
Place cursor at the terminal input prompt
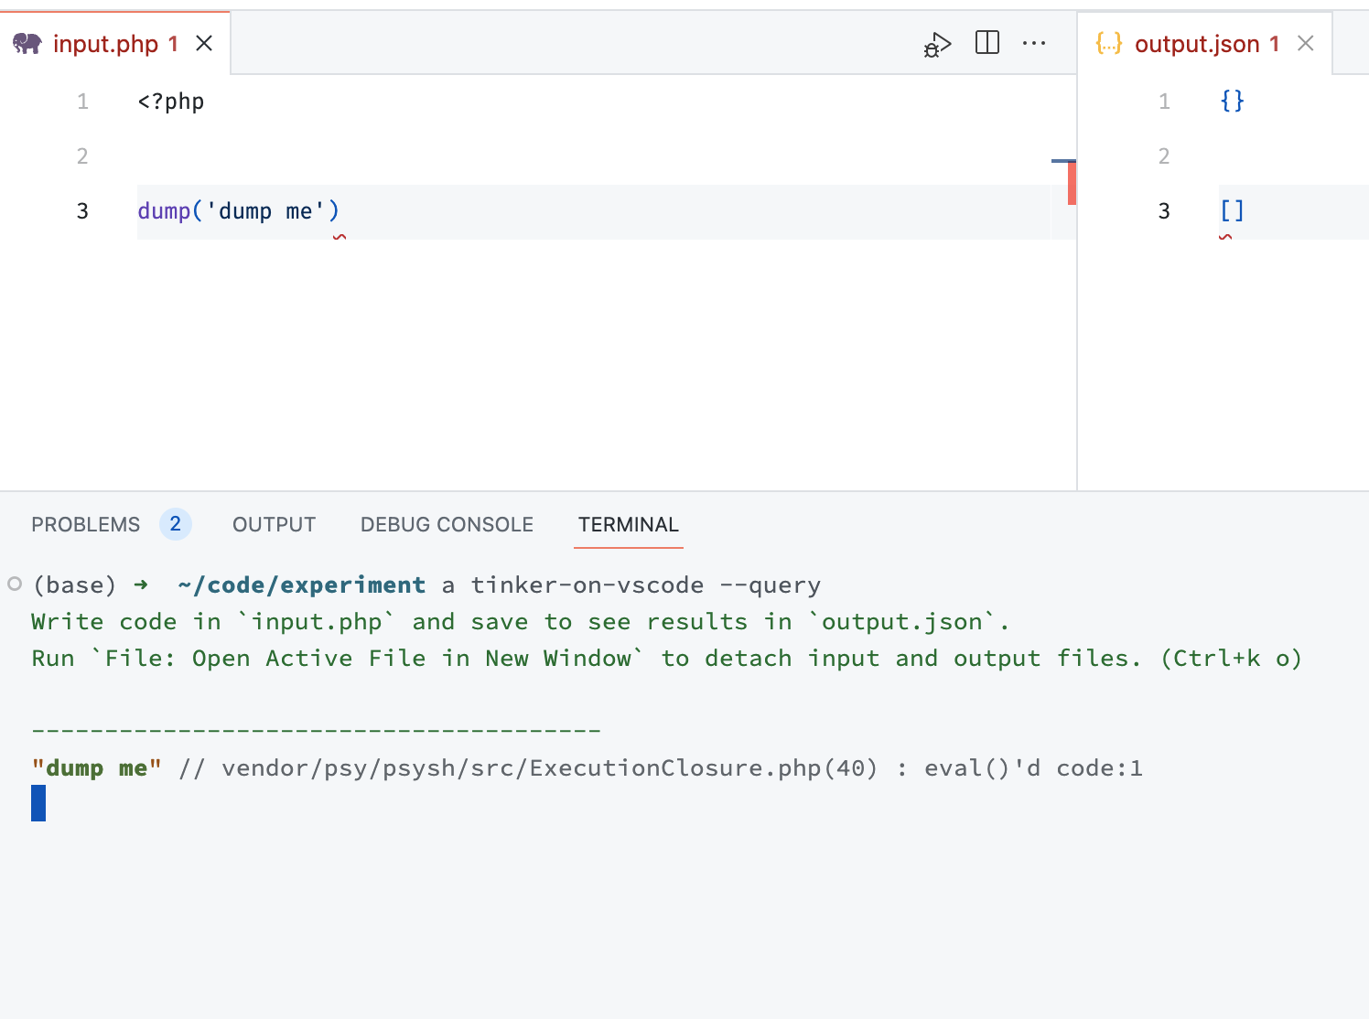pos(38,803)
